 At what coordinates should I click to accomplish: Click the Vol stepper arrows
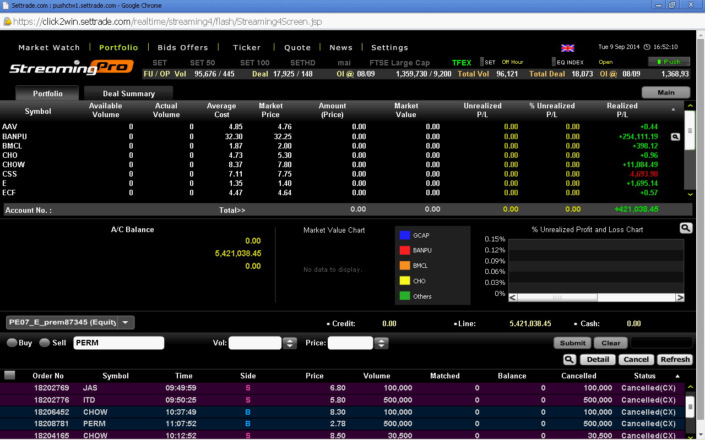(x=290, y=343)
